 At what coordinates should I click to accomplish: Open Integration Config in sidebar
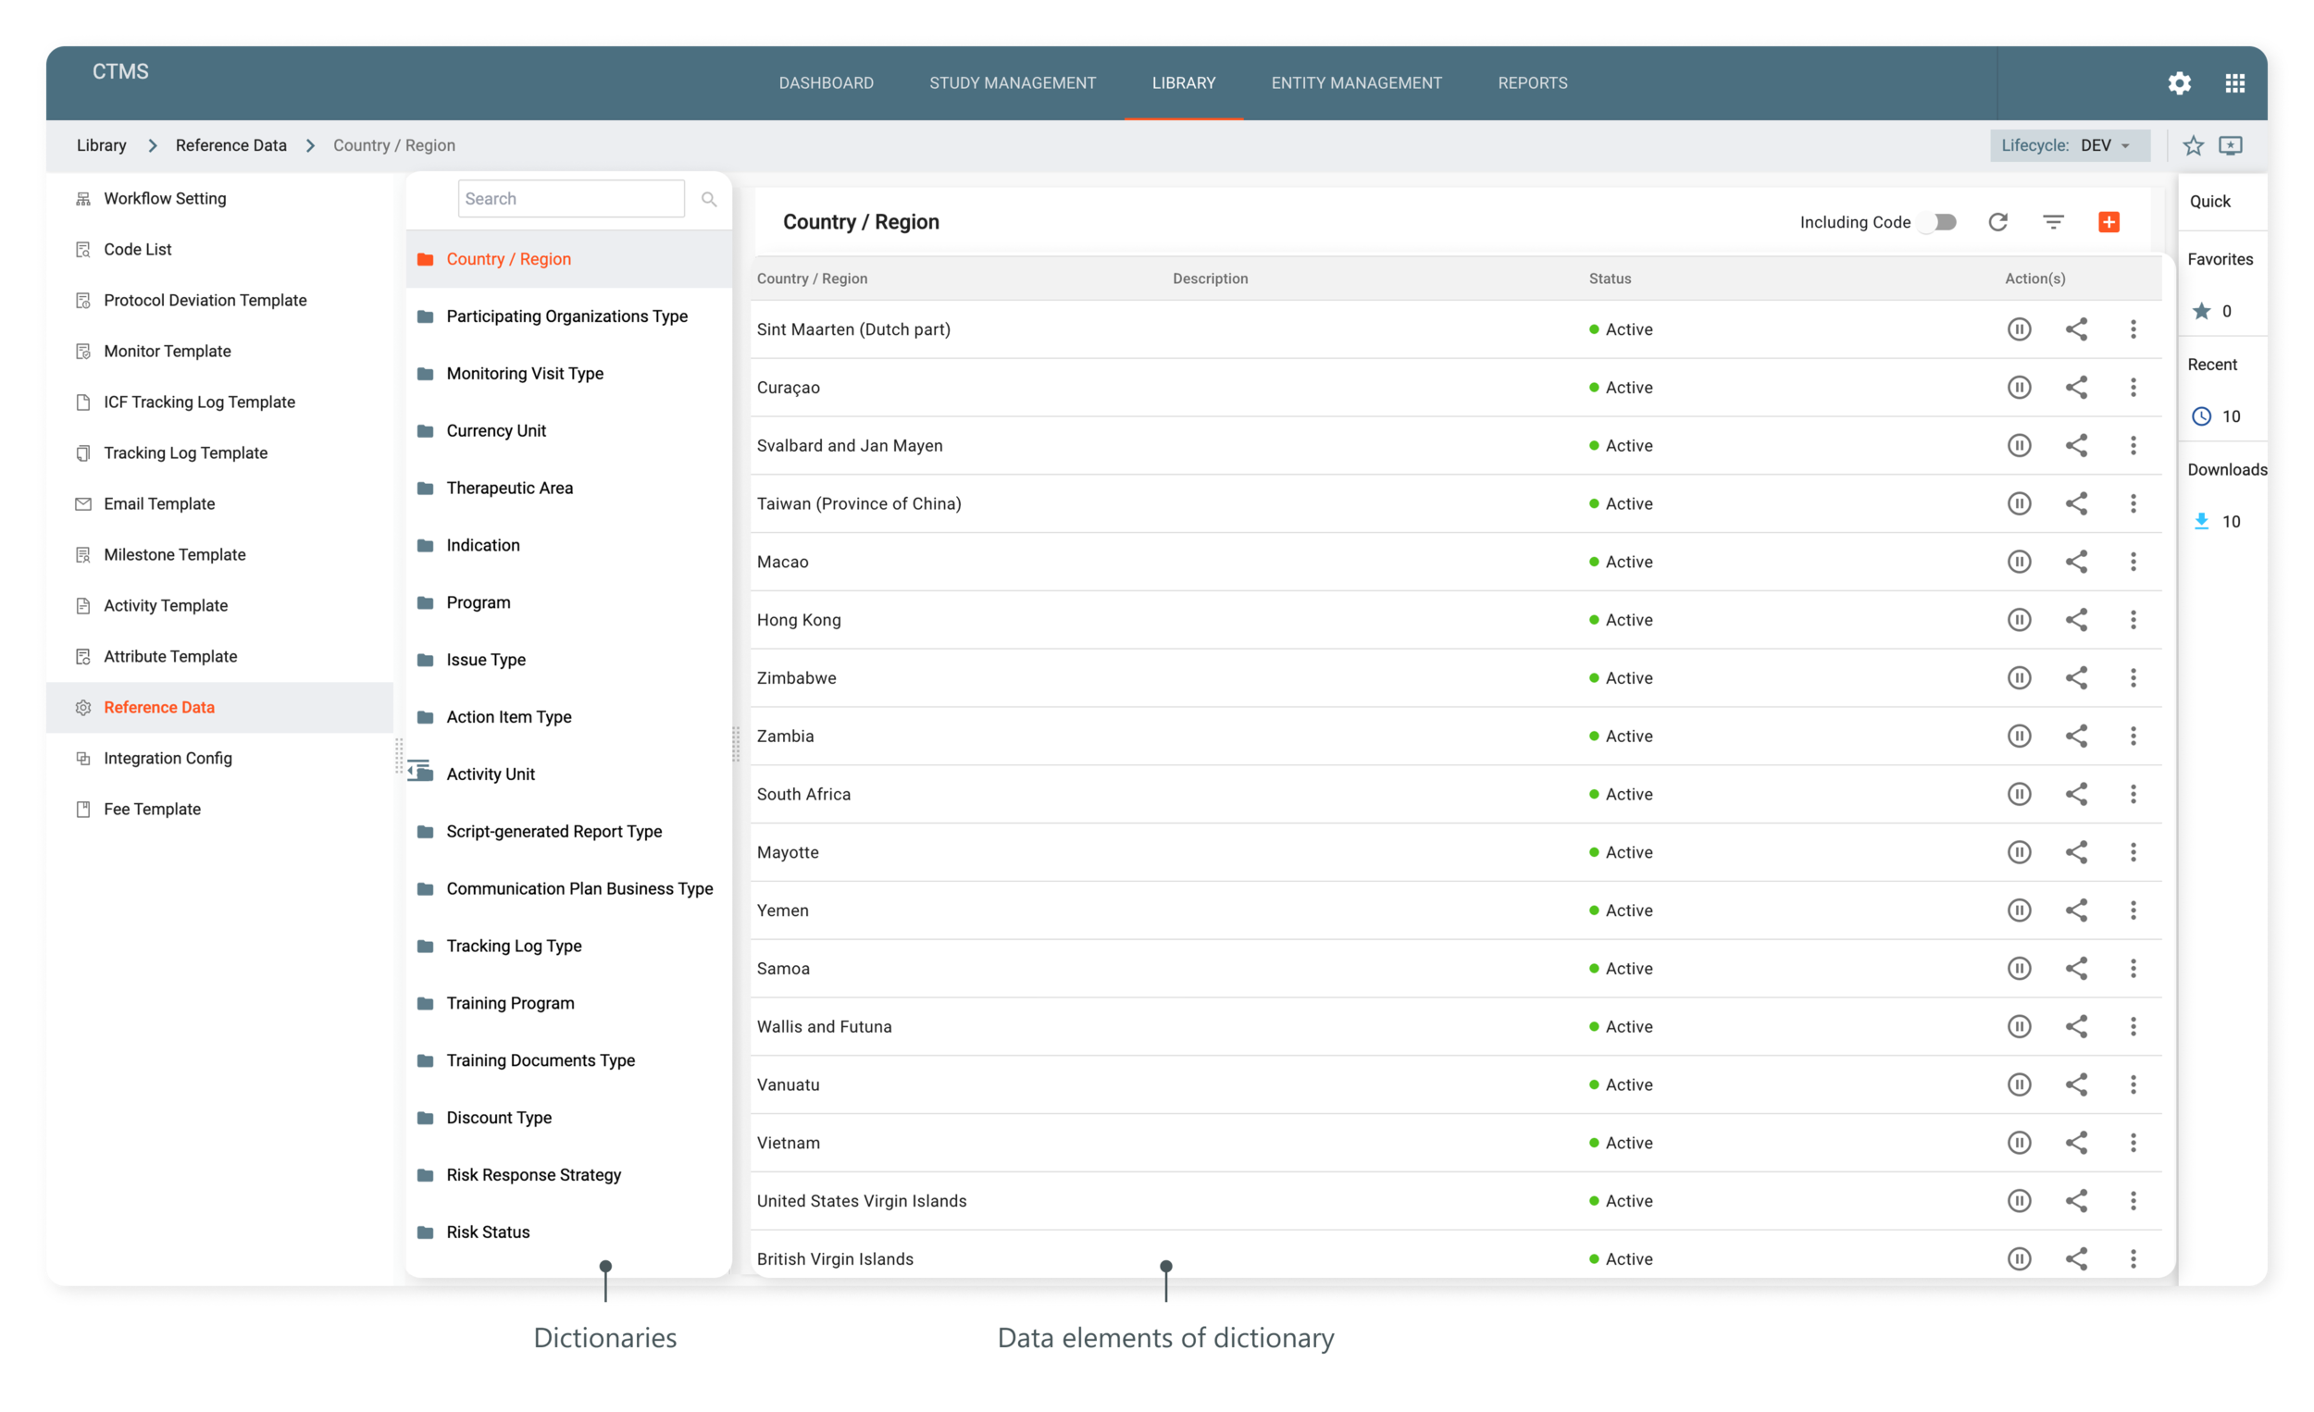(168, 759)
